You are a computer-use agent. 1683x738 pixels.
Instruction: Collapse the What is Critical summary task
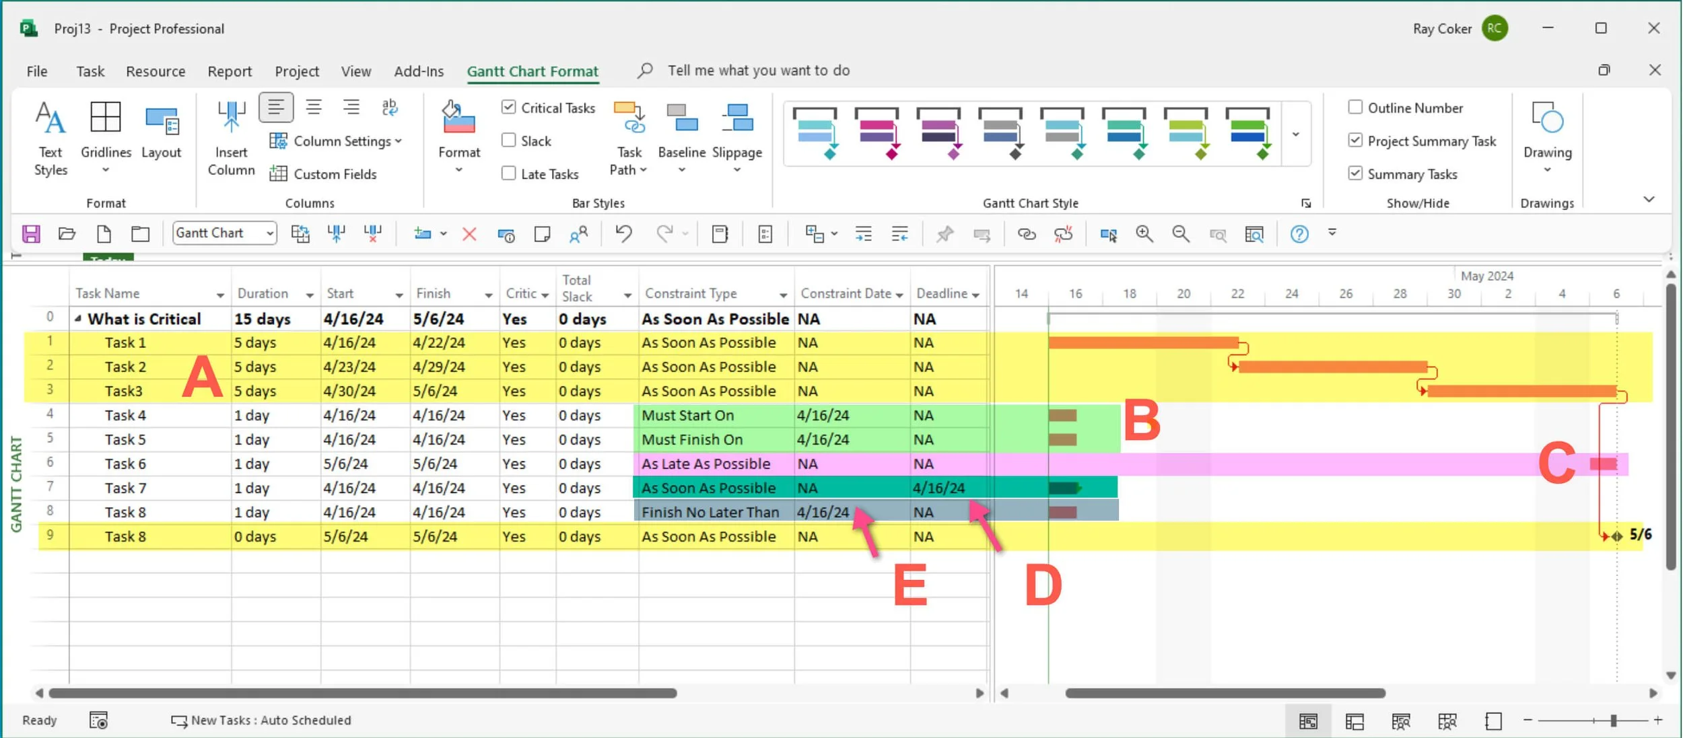(x=78, y=319)
